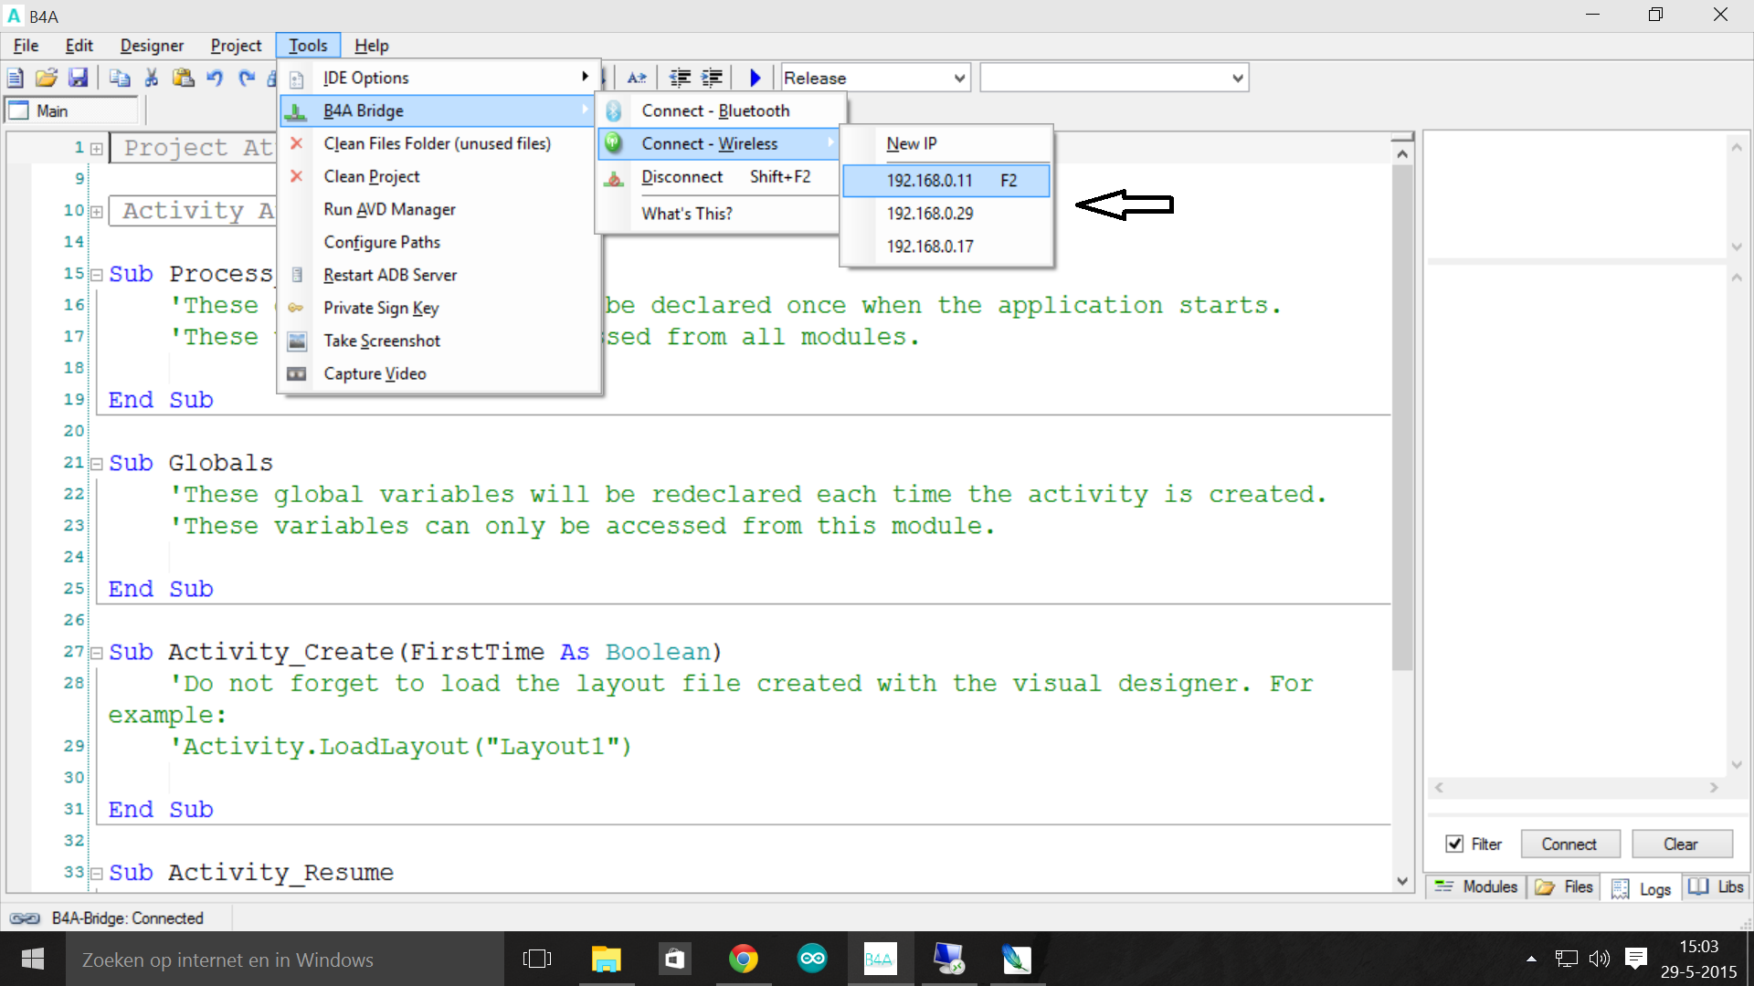Click the Clear button in Logs panel

pyautogui.click(x=1681, y=844)
